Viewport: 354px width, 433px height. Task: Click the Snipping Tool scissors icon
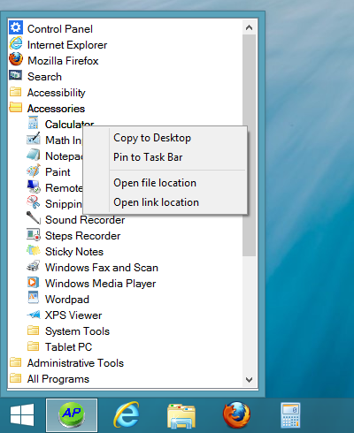tap(34, 202)
